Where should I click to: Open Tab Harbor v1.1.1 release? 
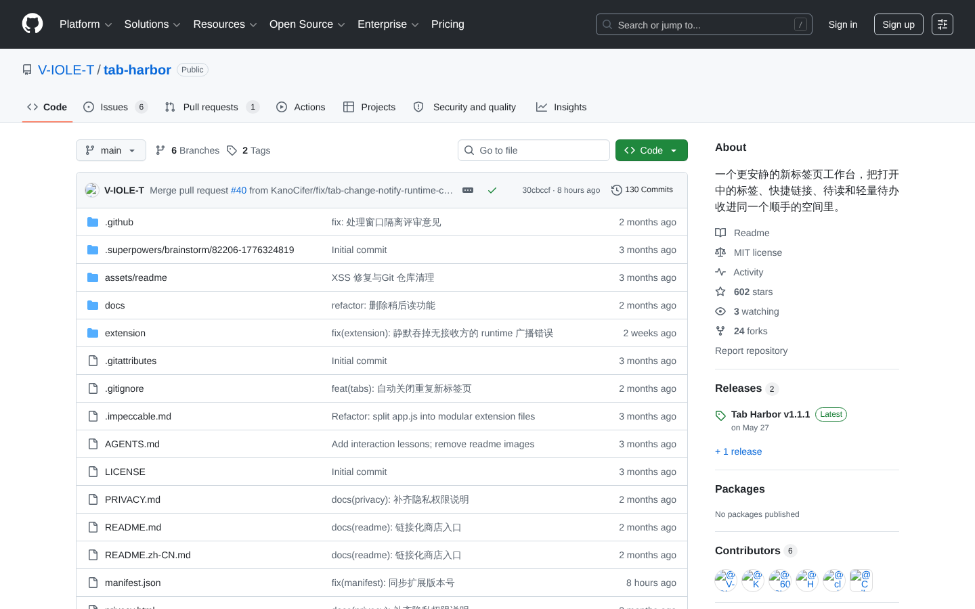[x=771, y=414]
